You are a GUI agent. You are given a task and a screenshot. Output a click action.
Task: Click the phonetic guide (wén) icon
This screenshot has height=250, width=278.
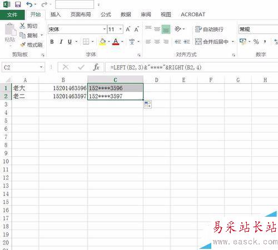pyautogui.click(x=132, y=42)
